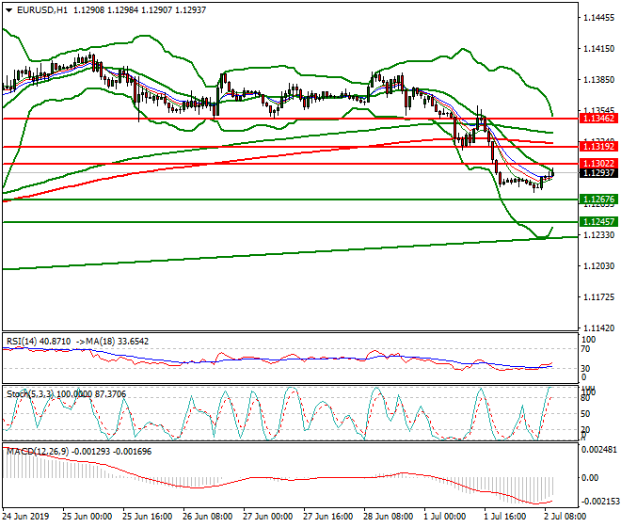The height and width of the screenshot is (527, 621).
Task: Click the Stoch(5,3,3) indicator label
Action: tap(30, 394)
